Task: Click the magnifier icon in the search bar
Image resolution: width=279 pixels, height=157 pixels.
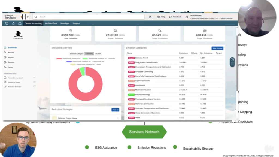Action: pos(36,17)
